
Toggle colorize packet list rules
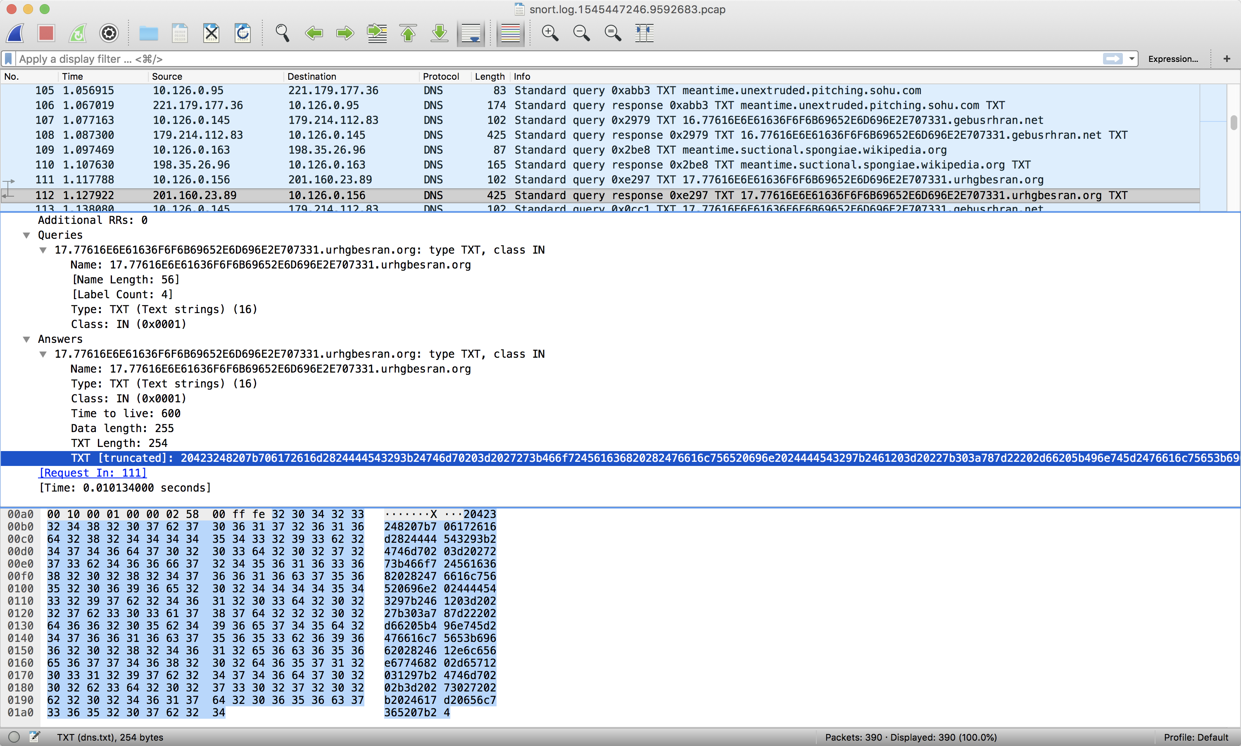click(510, 33)
